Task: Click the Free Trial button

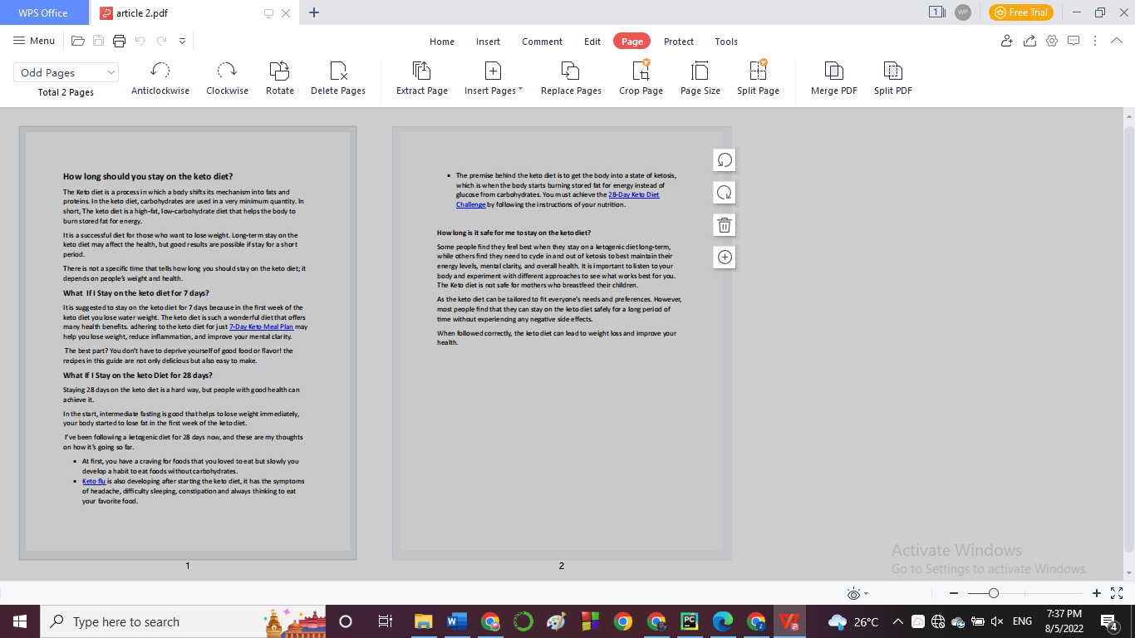Action: (x=1020, y=12)
